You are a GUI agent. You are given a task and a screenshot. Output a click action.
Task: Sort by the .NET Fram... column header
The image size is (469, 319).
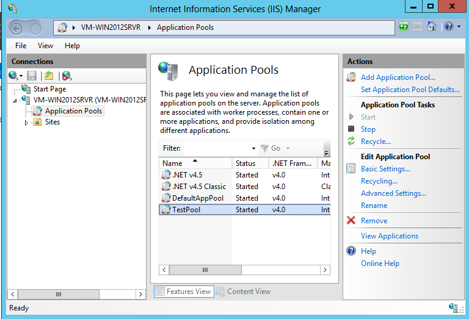point(293,163)
